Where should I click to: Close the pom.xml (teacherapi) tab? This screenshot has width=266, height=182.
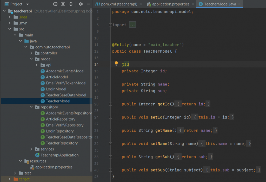141,4
